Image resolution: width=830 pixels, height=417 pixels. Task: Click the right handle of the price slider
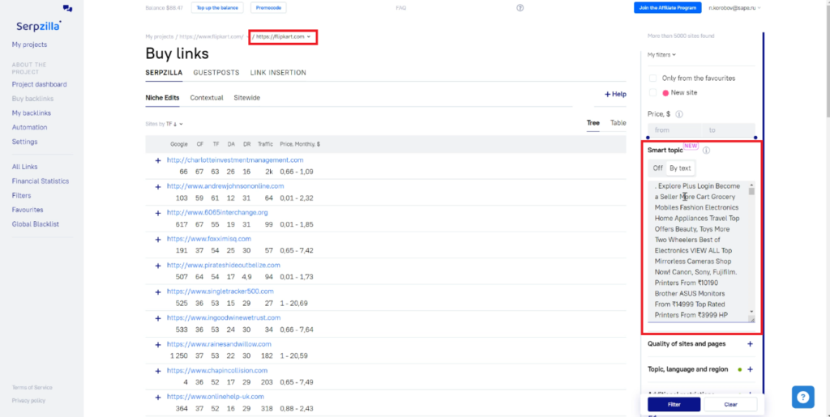pos(755,138)
